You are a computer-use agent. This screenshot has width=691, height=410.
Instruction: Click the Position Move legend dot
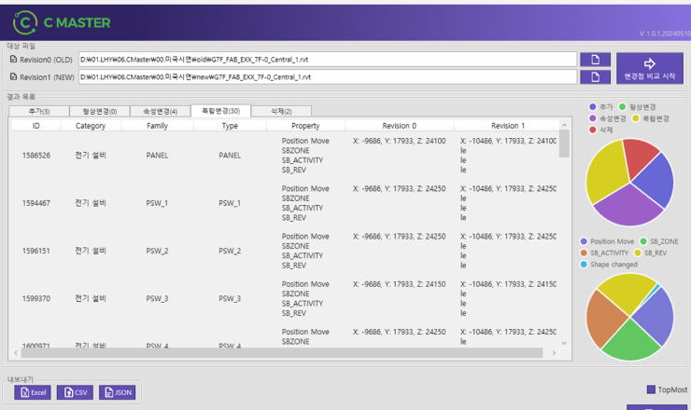[585, 241]
